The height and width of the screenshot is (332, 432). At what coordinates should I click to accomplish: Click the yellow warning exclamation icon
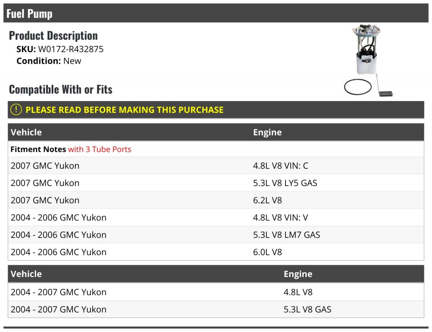(x=16, y=110)
